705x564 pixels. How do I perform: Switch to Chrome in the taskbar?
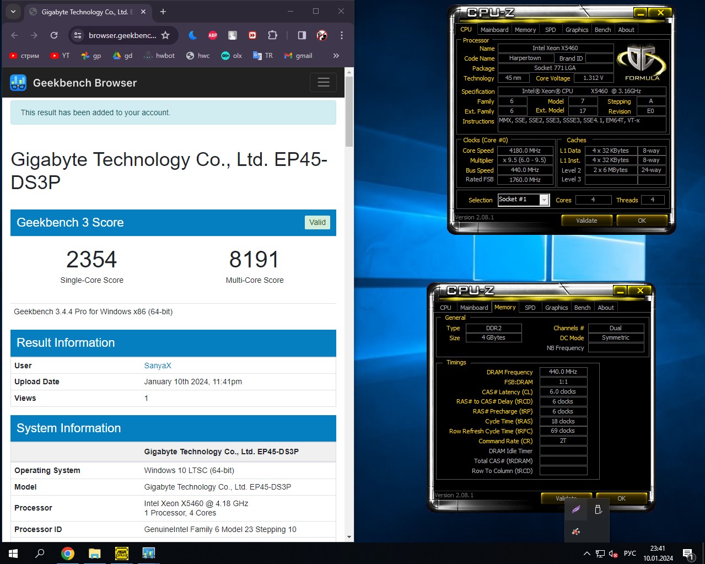point(68,553)
